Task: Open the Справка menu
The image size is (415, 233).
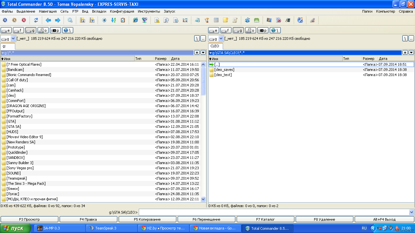Action: [406, 11]
